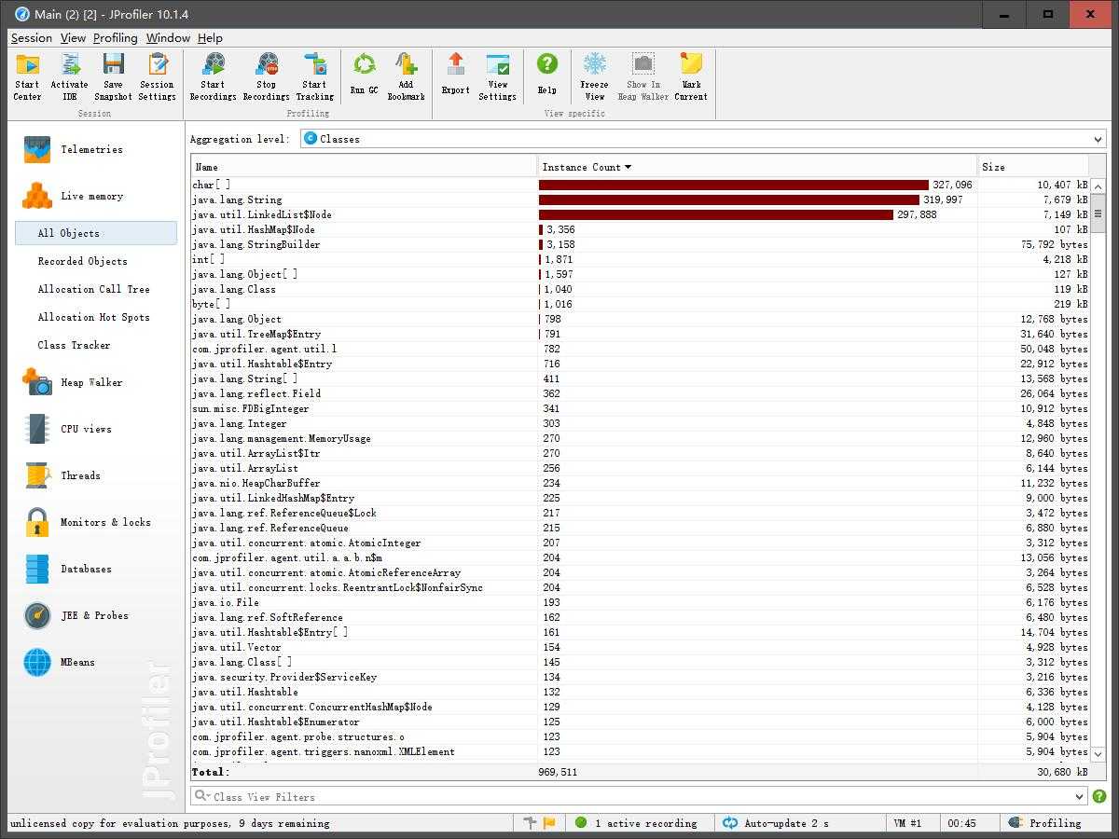The image size is (1119, 839).
Task: Open the Start Center
Action: [27, 76]
